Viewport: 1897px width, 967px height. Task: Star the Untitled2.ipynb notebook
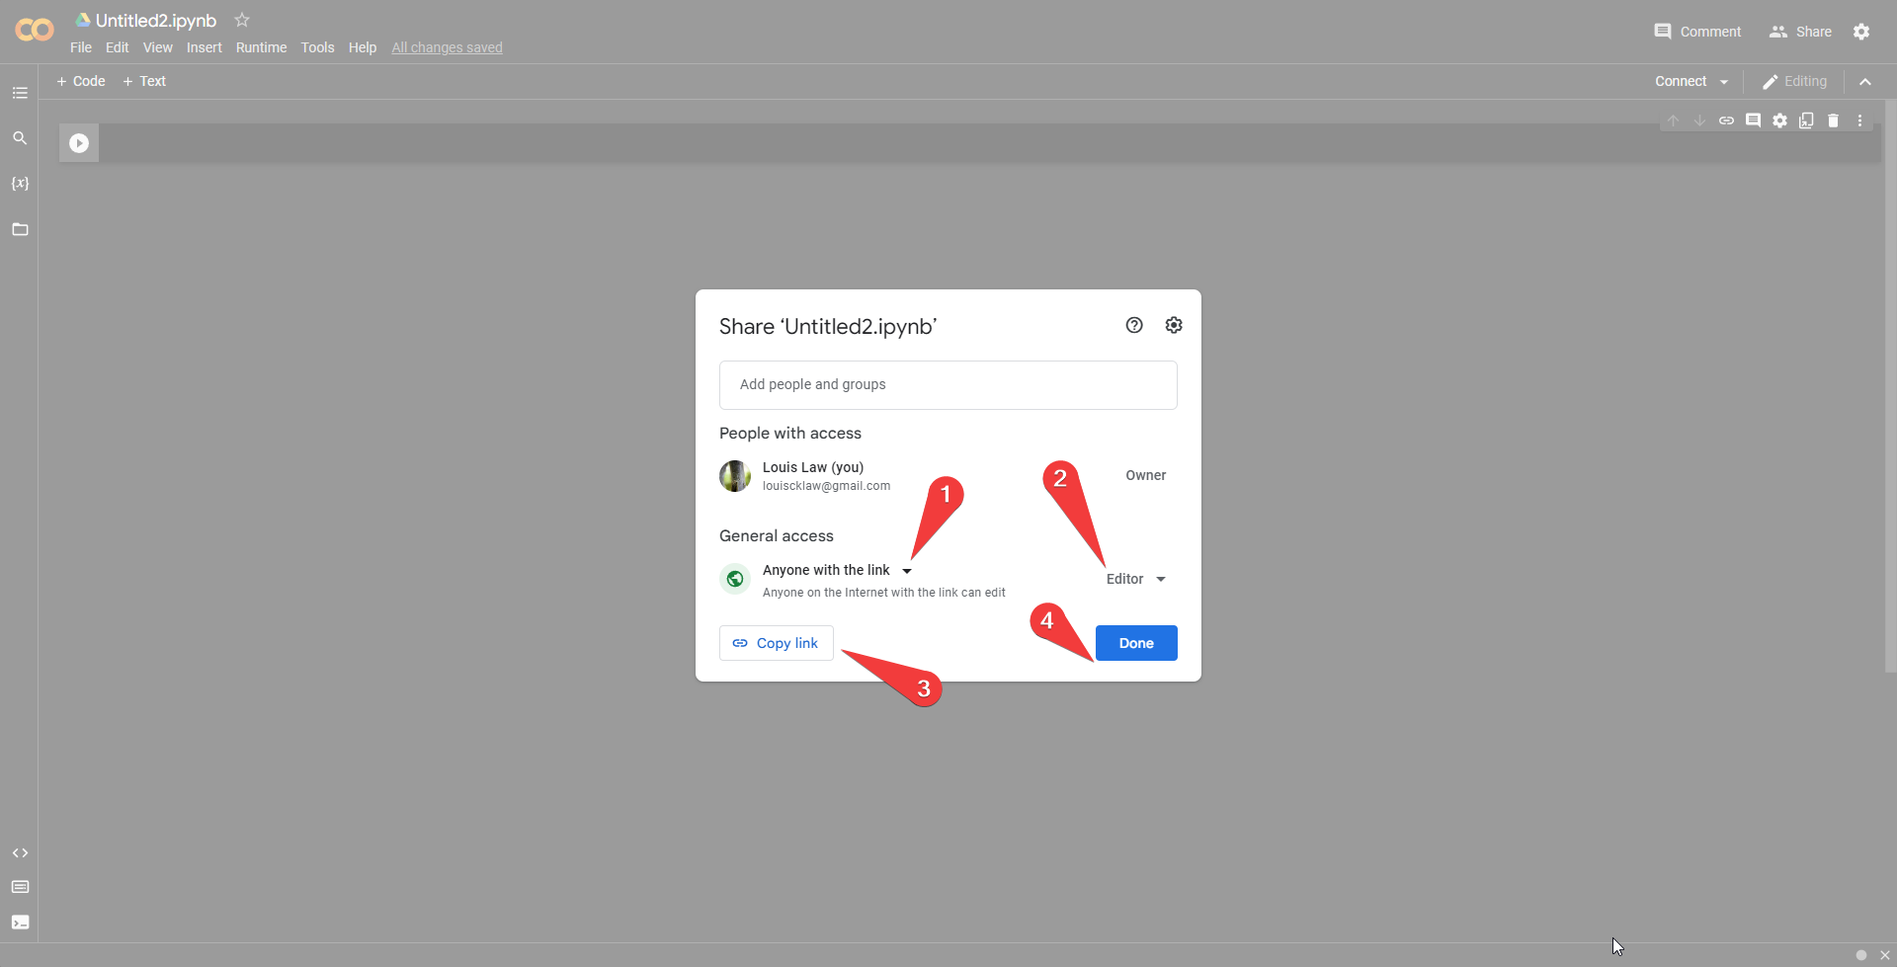pos(242,20)
